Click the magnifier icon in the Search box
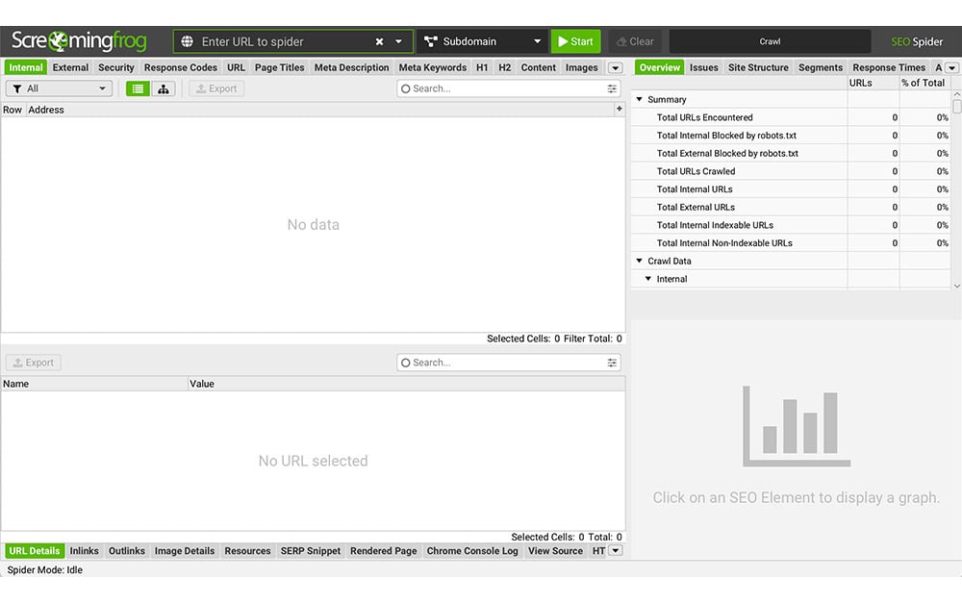962x603 pixels. [x=408, y=88]
